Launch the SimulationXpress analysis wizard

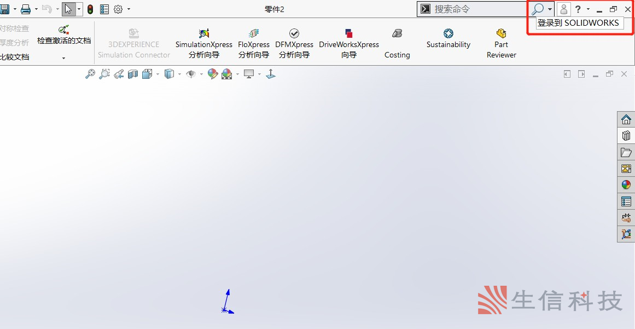(x=203, y=44)
